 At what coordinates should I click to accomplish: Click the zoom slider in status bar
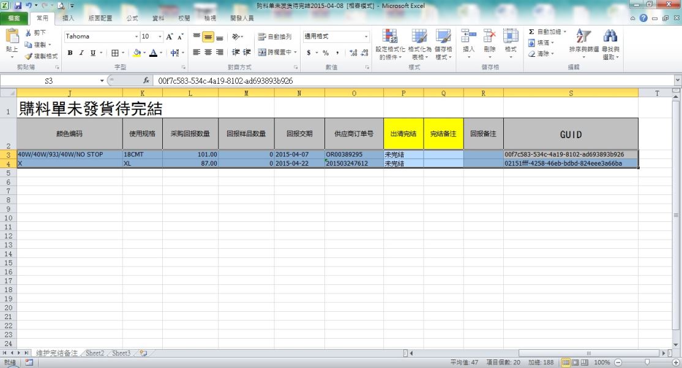pyautogui.click(x=647, y=362)
